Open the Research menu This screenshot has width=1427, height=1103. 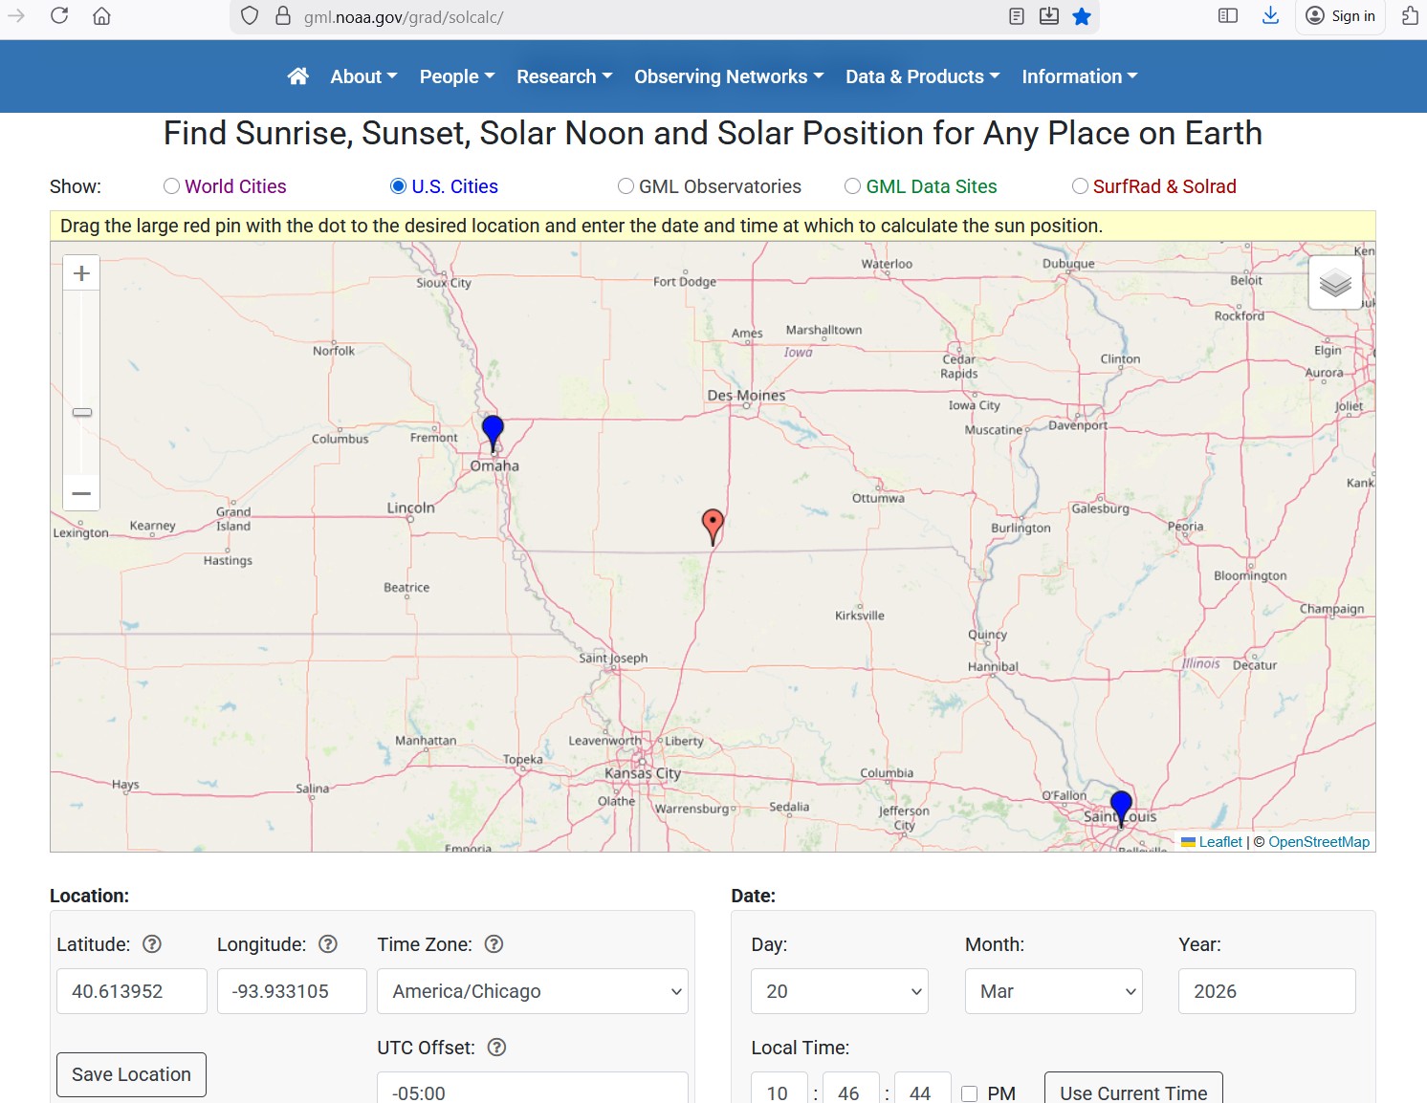563,76
